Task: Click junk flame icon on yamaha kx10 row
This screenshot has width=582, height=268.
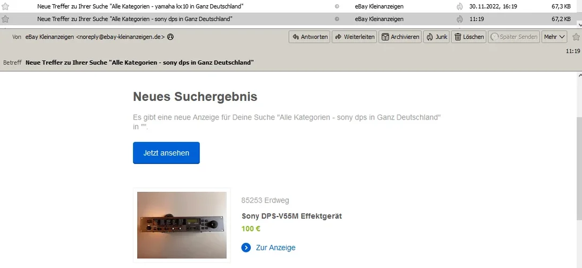Action: [460, 6]
